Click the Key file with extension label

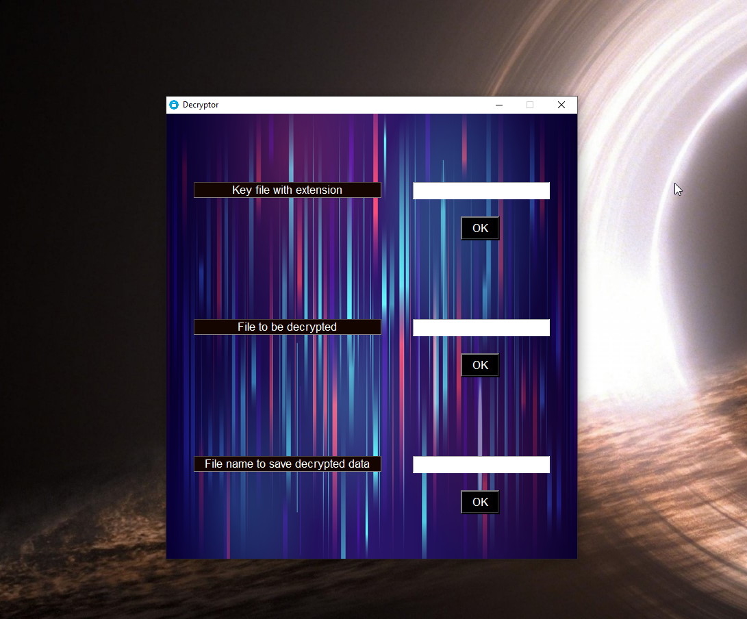(288, 190)
